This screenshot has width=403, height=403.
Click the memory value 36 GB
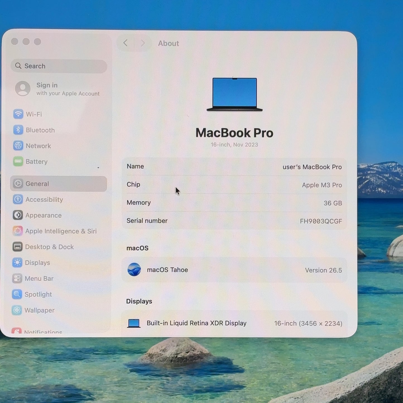[333, 203]
